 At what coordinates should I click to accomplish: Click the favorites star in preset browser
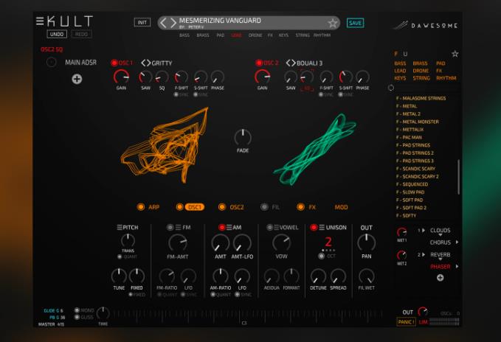(455, 54)
